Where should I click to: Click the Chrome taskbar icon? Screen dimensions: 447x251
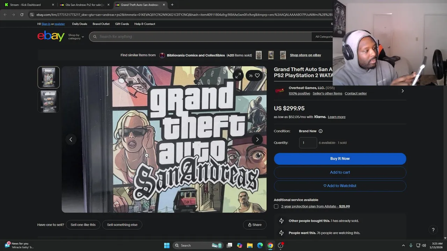coord(270,245)
